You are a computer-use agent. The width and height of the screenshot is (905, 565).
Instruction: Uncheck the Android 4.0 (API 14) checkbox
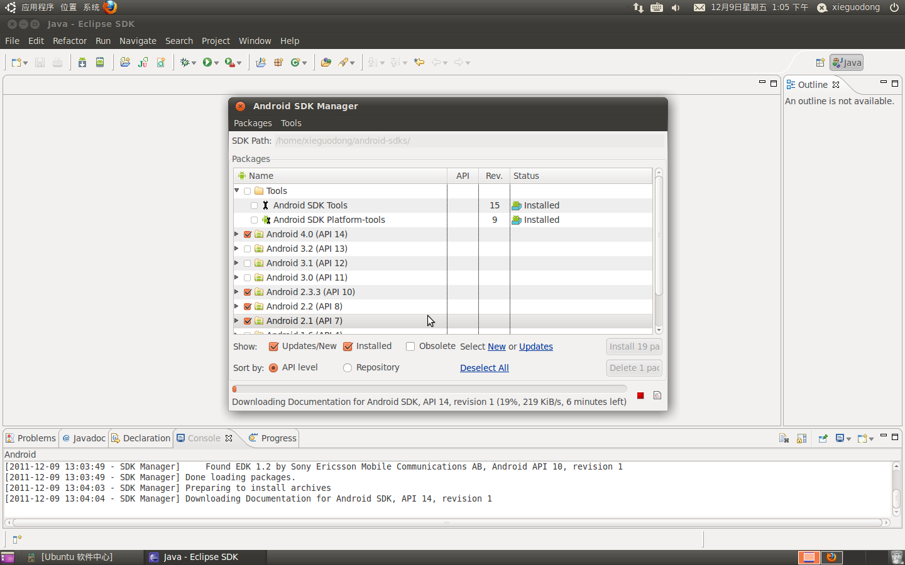click(x=248, y=234)
